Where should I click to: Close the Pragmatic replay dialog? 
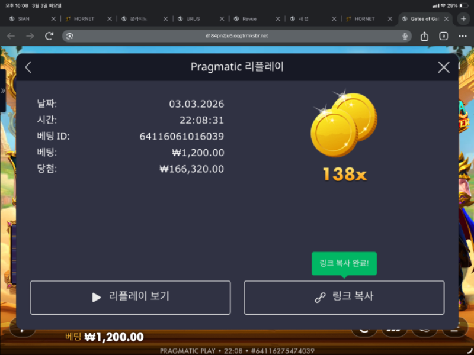click(444, 67)
